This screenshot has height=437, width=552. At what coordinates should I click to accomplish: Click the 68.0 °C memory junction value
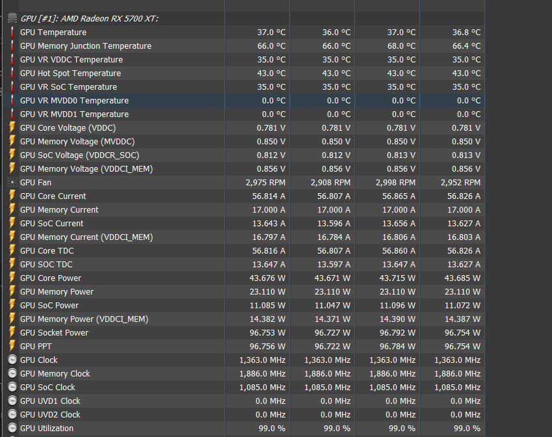pos(401,46)
